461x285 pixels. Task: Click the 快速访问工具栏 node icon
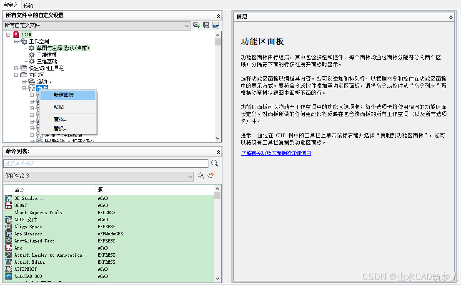click(24, 68)
